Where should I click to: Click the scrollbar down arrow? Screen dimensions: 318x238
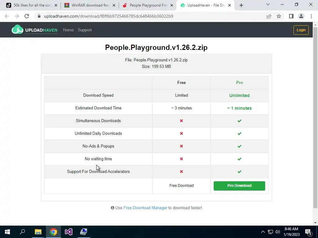[315, 223]
